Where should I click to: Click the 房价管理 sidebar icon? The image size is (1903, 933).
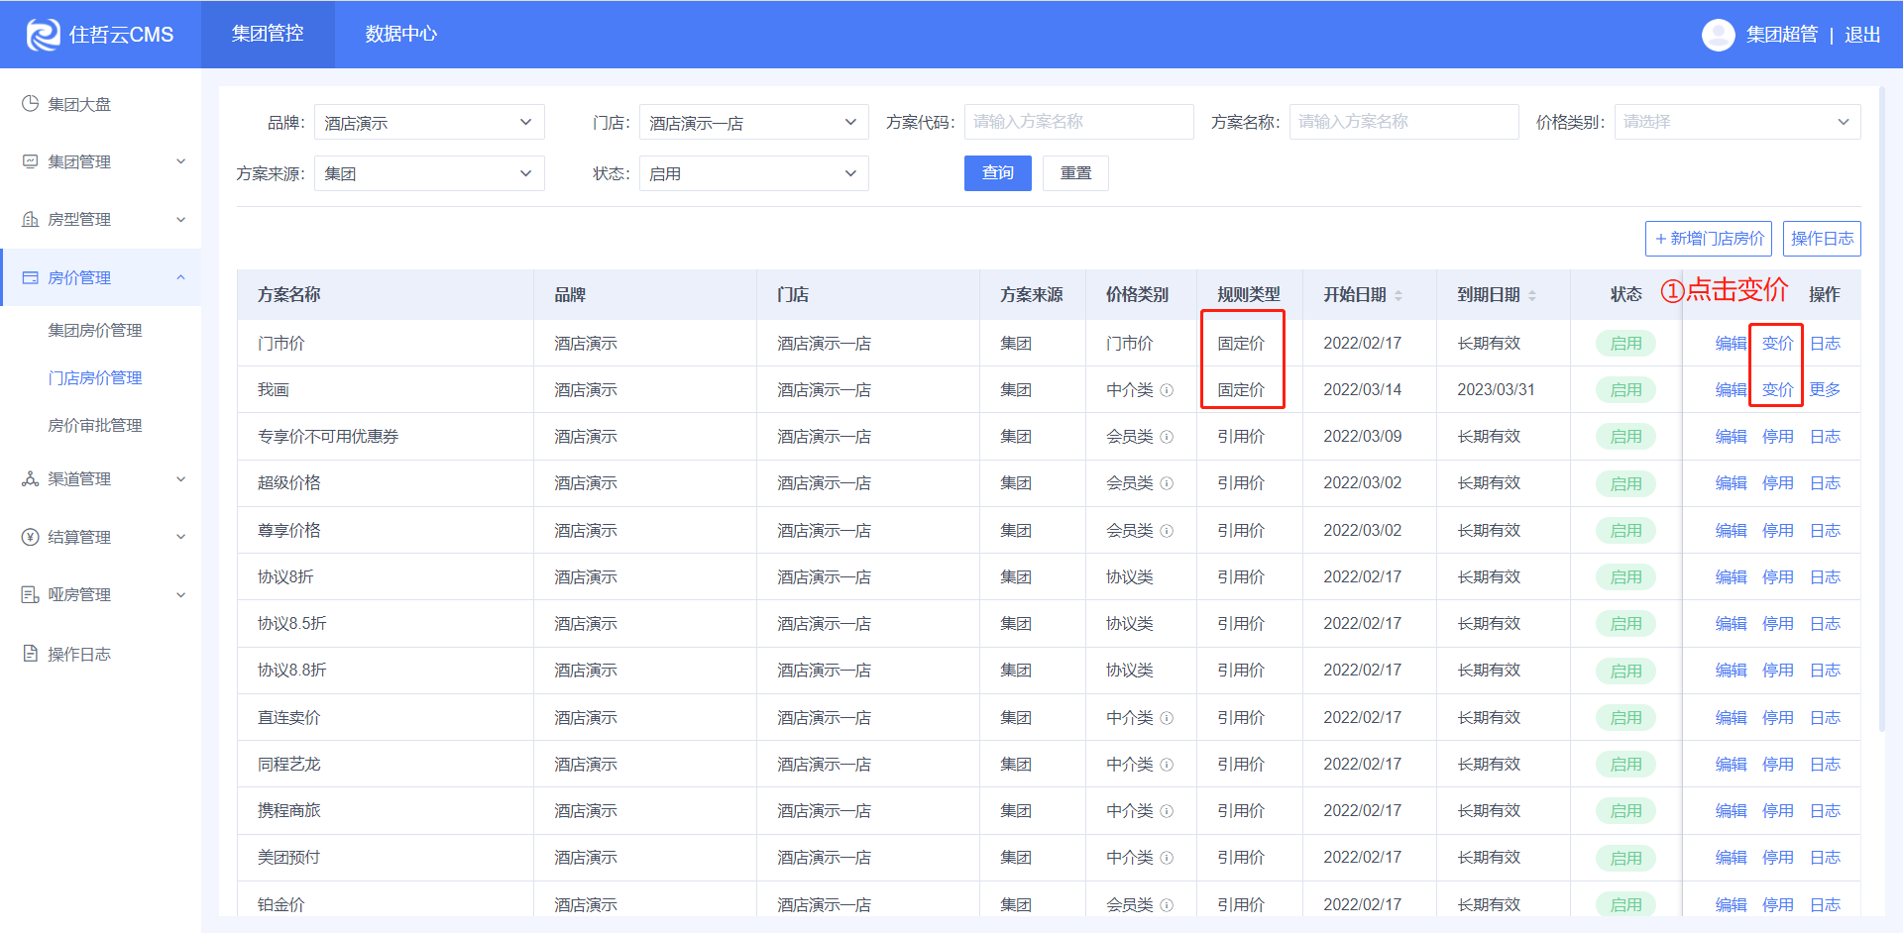point(31,277)
